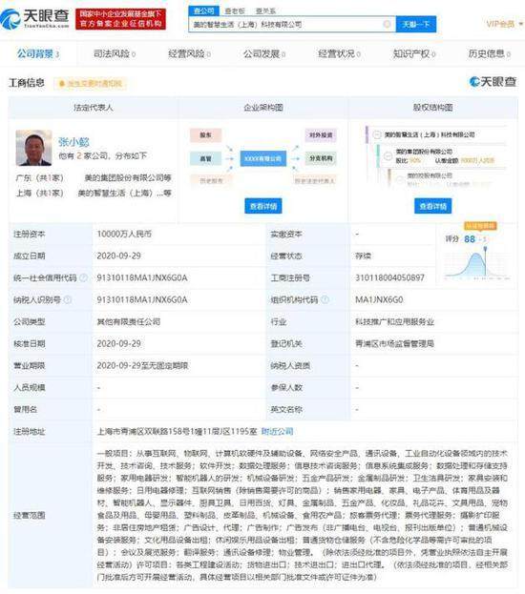The height and width of the screenshot is (594, 525).
Task: Click the 天眼一下 search button
Action: click(416, 24)
